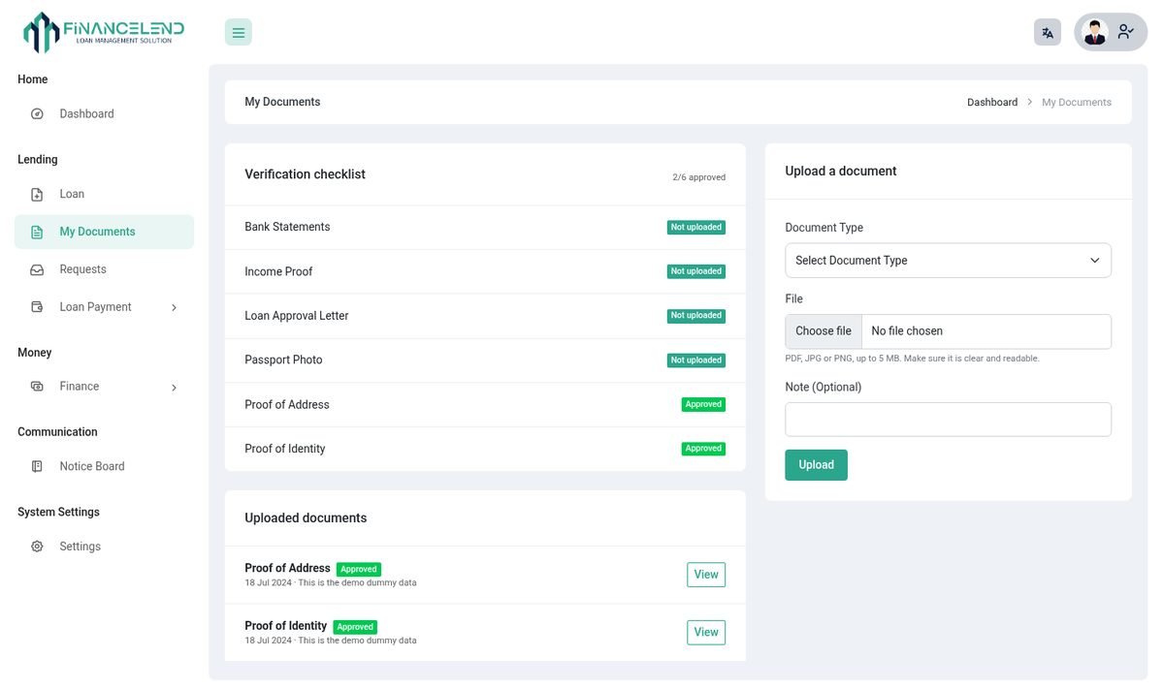The height and width of the screenshot is (689, 1164).
Task: Click the 'My Documents' breadcrumb text
Action: coord(1077,102)
